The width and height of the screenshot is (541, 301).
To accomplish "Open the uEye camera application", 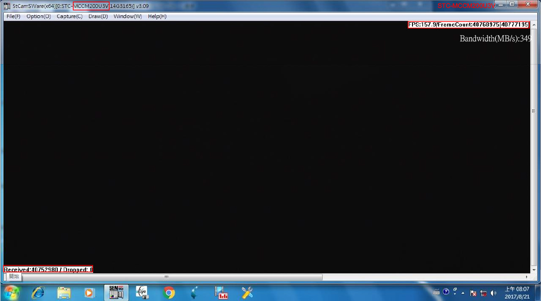I will click(142, 292).
